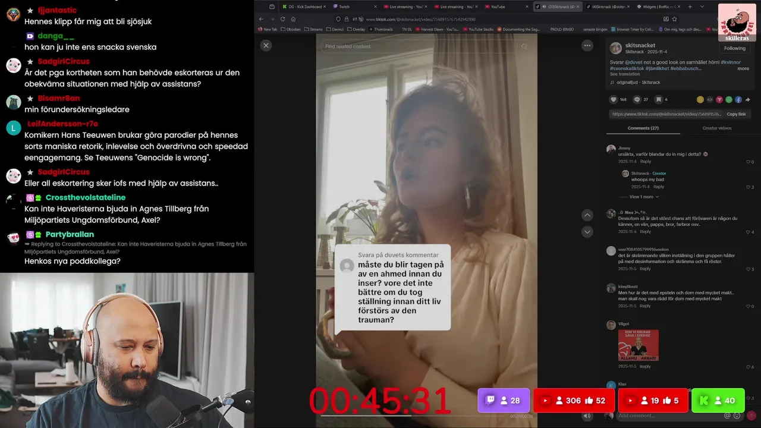The image size is (761, 428).
Task: Click the browser address bar URL
Action: (421, 19)
